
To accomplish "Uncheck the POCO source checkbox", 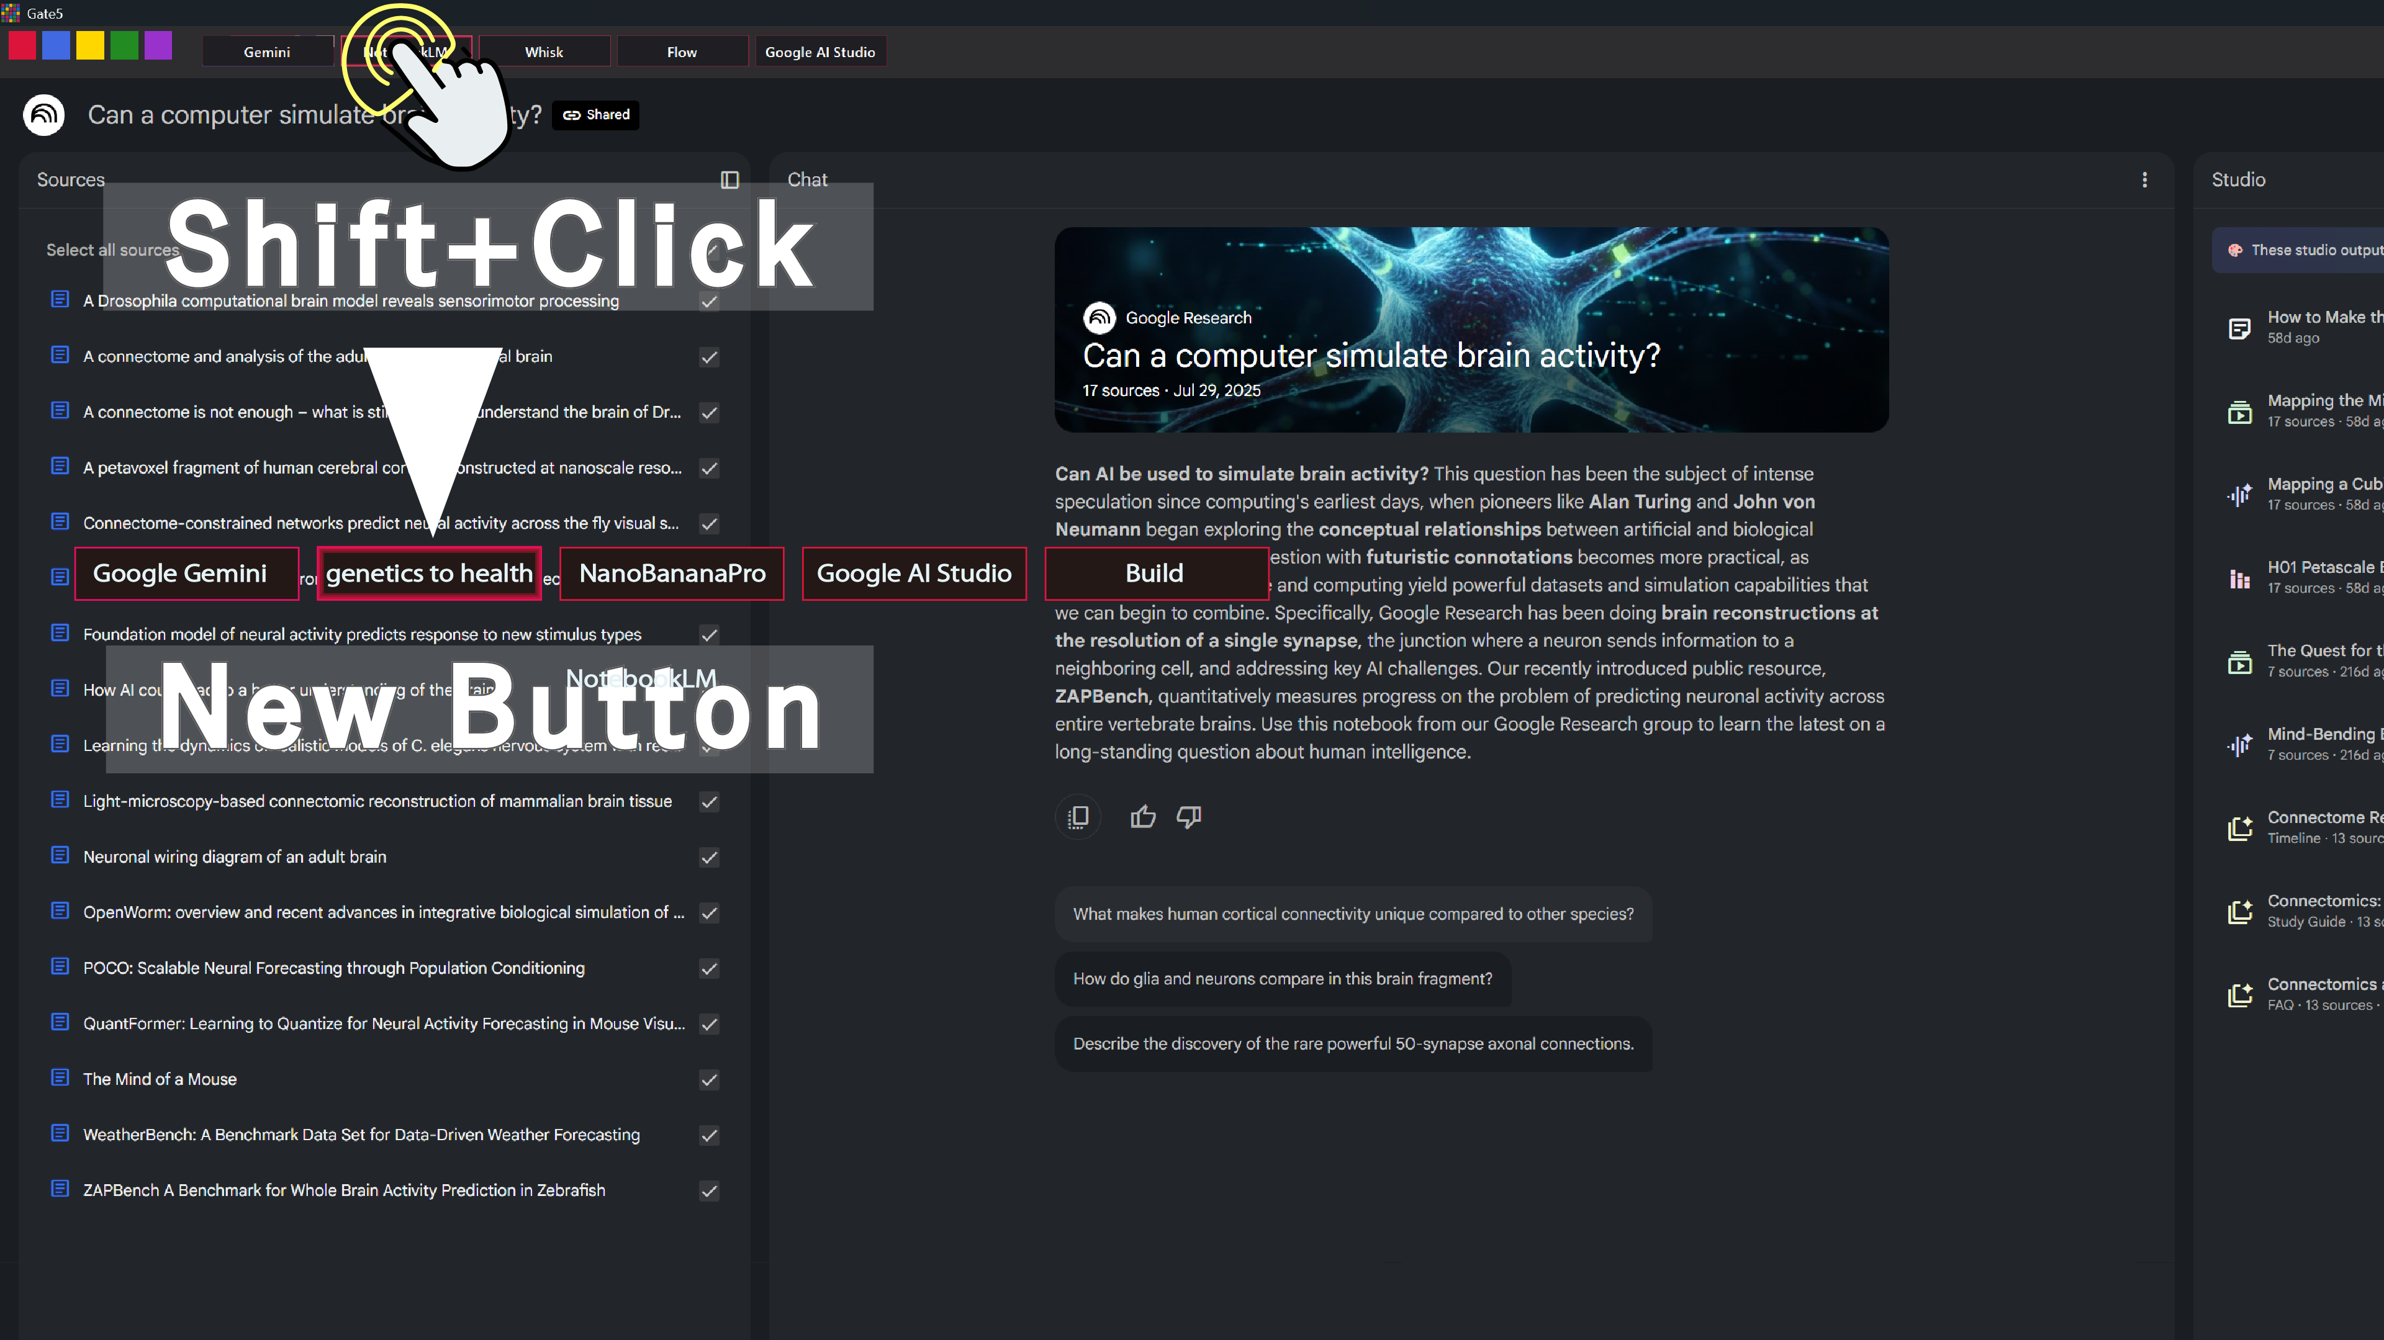I will (709, 969).
